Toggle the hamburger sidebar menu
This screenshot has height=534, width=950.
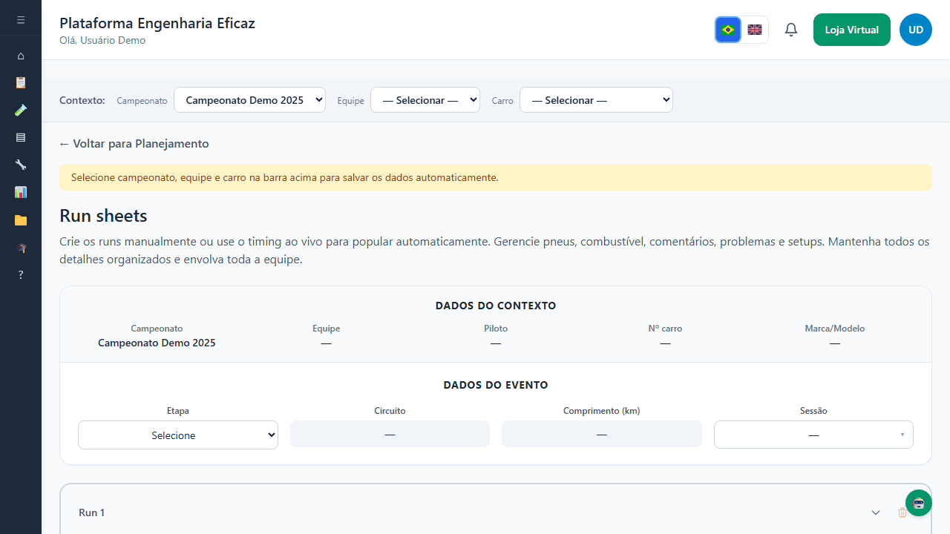click(x=21, y=19)
